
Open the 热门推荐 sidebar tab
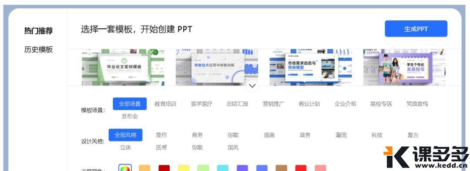[38, 31]
